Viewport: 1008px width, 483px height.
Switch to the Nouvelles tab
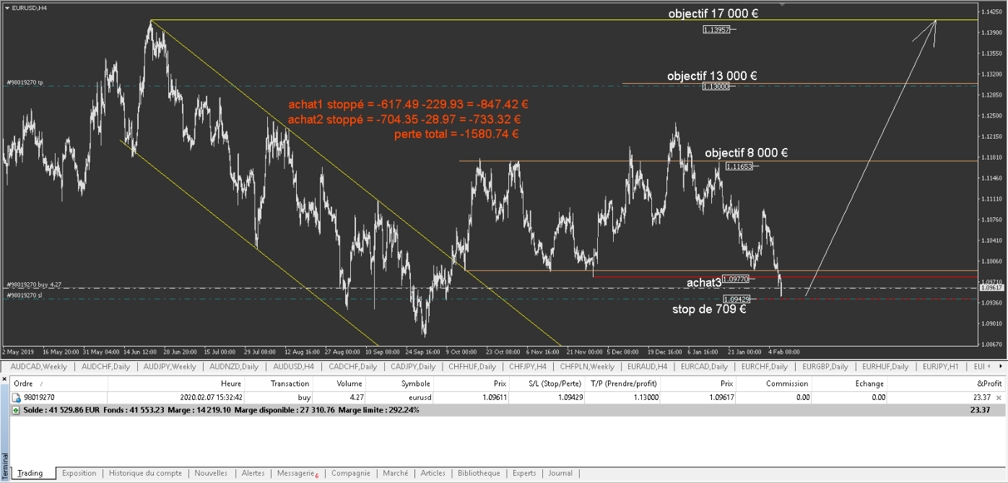click(211, 473)
